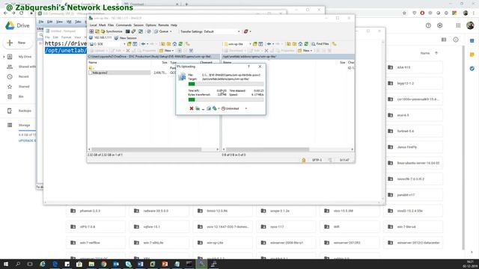
Task: Open Google apps grid icon
Action: point(458,25)
